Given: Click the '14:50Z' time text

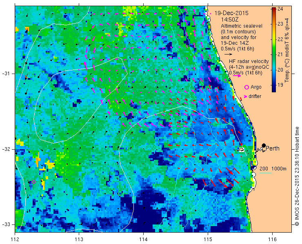Looking at the screenshot, I should 229,20.
